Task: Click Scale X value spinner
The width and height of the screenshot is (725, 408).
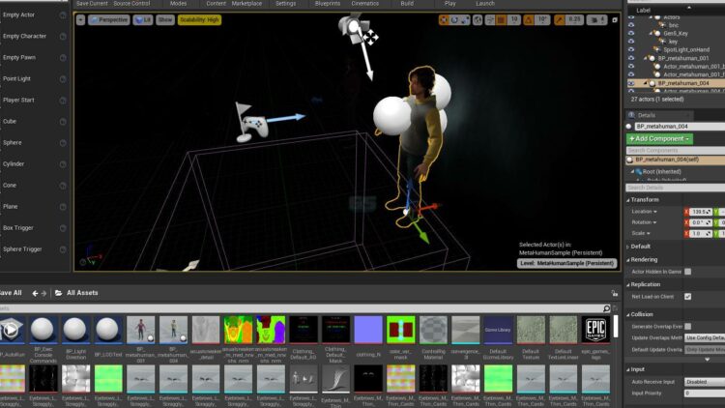Action: [701, 234]
